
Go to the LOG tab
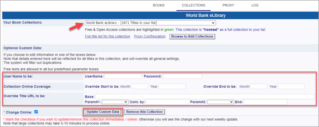255,6
